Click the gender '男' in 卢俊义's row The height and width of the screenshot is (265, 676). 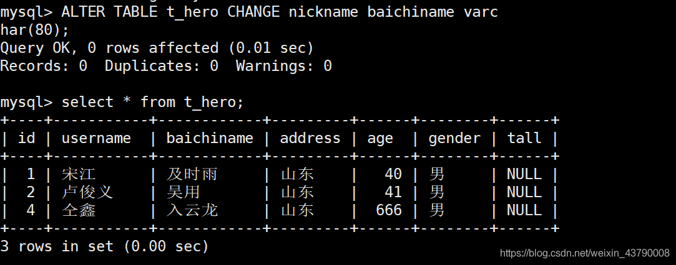coord(437,192)
